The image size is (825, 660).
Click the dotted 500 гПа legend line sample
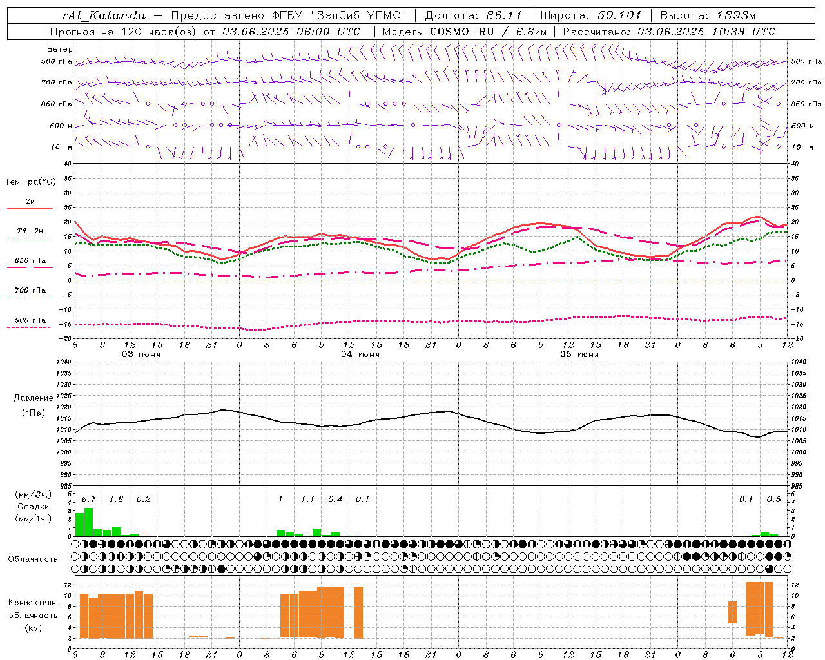tap(30, 328)
